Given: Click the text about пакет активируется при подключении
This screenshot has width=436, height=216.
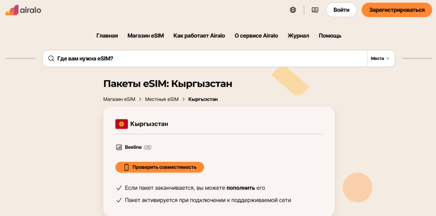Looking at the screenshot, I should [x=208, y=200].
